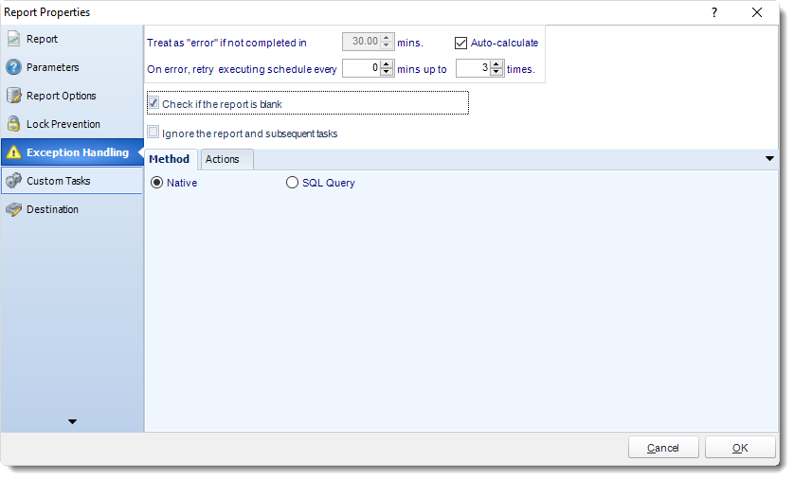Open Custom Tasks section
This screenshot has width=794, height=480.
click(x=72, y=181)
